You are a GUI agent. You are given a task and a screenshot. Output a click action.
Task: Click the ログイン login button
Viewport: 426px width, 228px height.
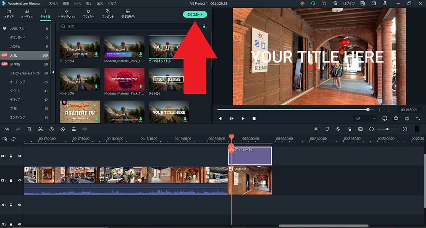349,4
